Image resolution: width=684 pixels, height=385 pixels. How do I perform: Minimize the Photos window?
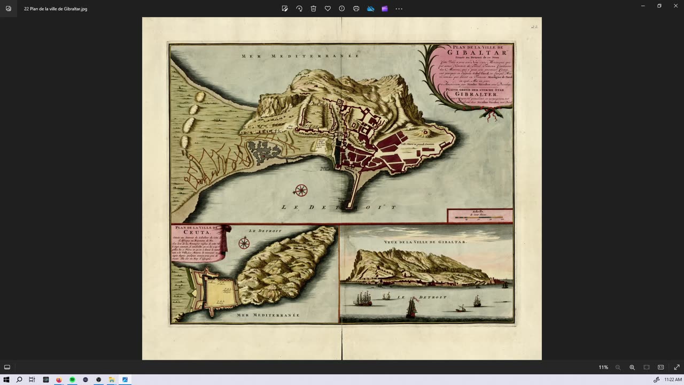643,5
